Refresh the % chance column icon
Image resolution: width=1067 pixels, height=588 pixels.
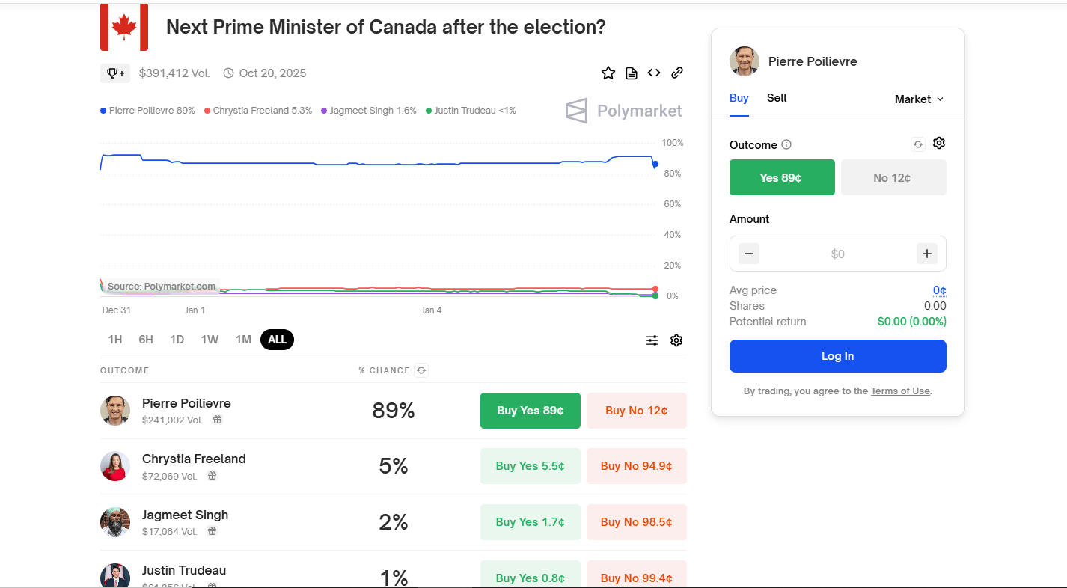[421, 370]
